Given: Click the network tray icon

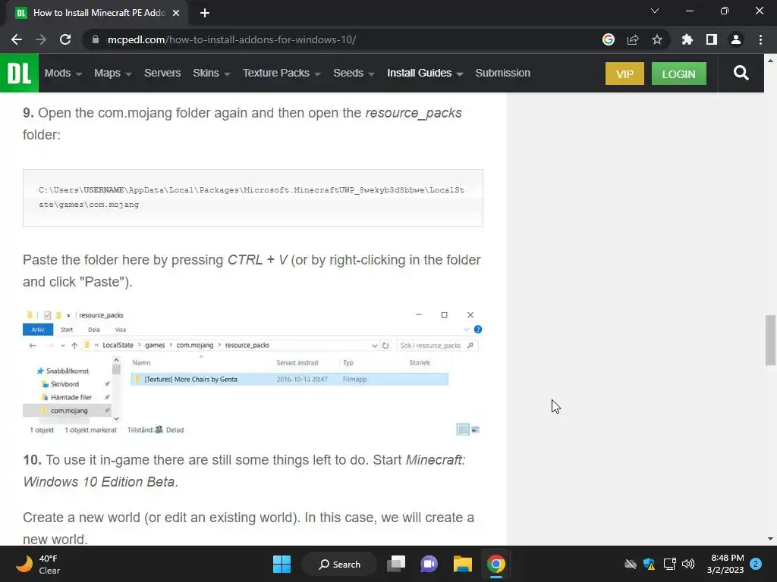Looking at the screenshot, I should pos(669,564).
